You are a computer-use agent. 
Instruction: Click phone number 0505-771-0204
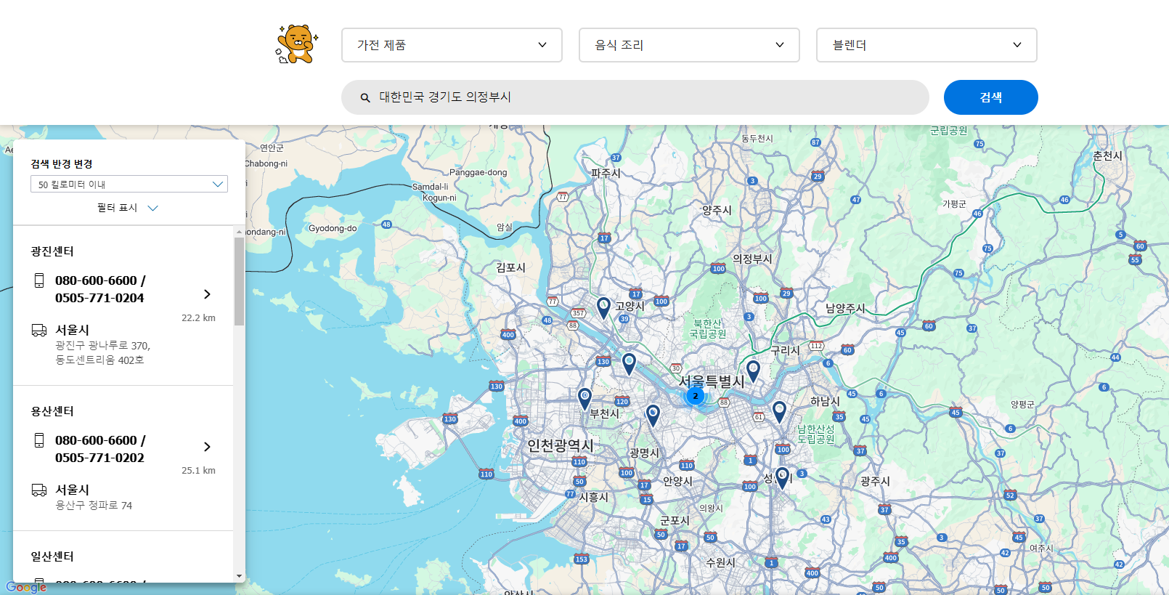click(99, 298)
